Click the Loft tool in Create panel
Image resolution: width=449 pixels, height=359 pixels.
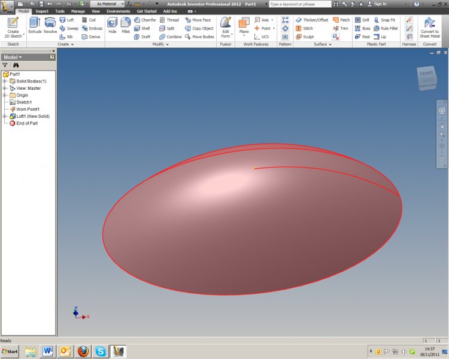click(x=66, y=20)
